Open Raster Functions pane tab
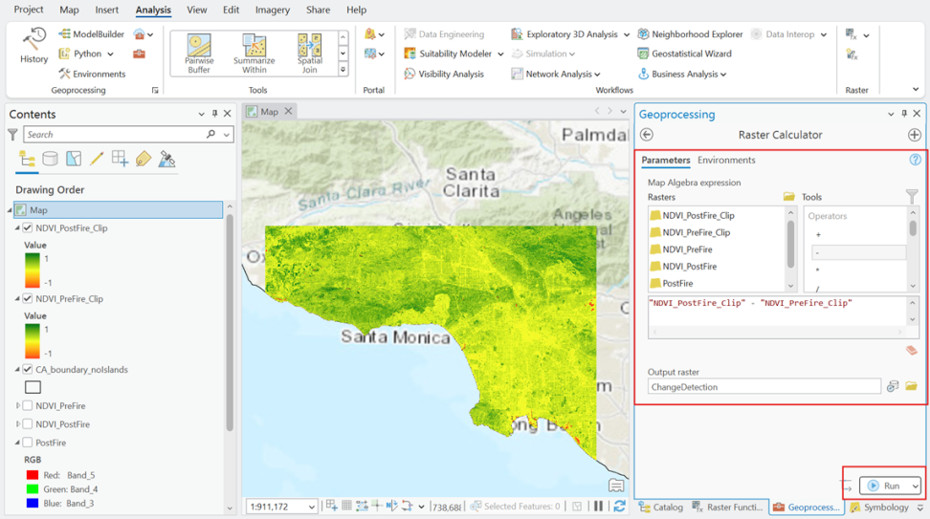 pos(729,508)
